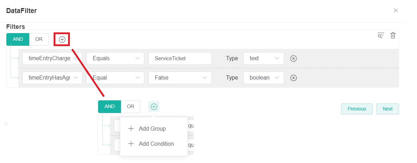
Task: Close the DataFilter dialog
Action: [x=395, y=11]
